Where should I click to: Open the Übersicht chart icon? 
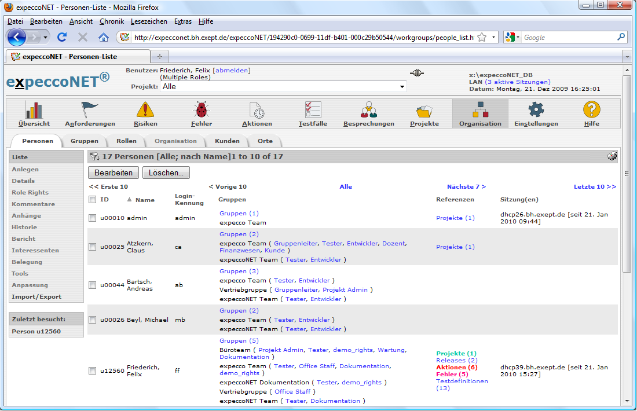click(34, 110)
